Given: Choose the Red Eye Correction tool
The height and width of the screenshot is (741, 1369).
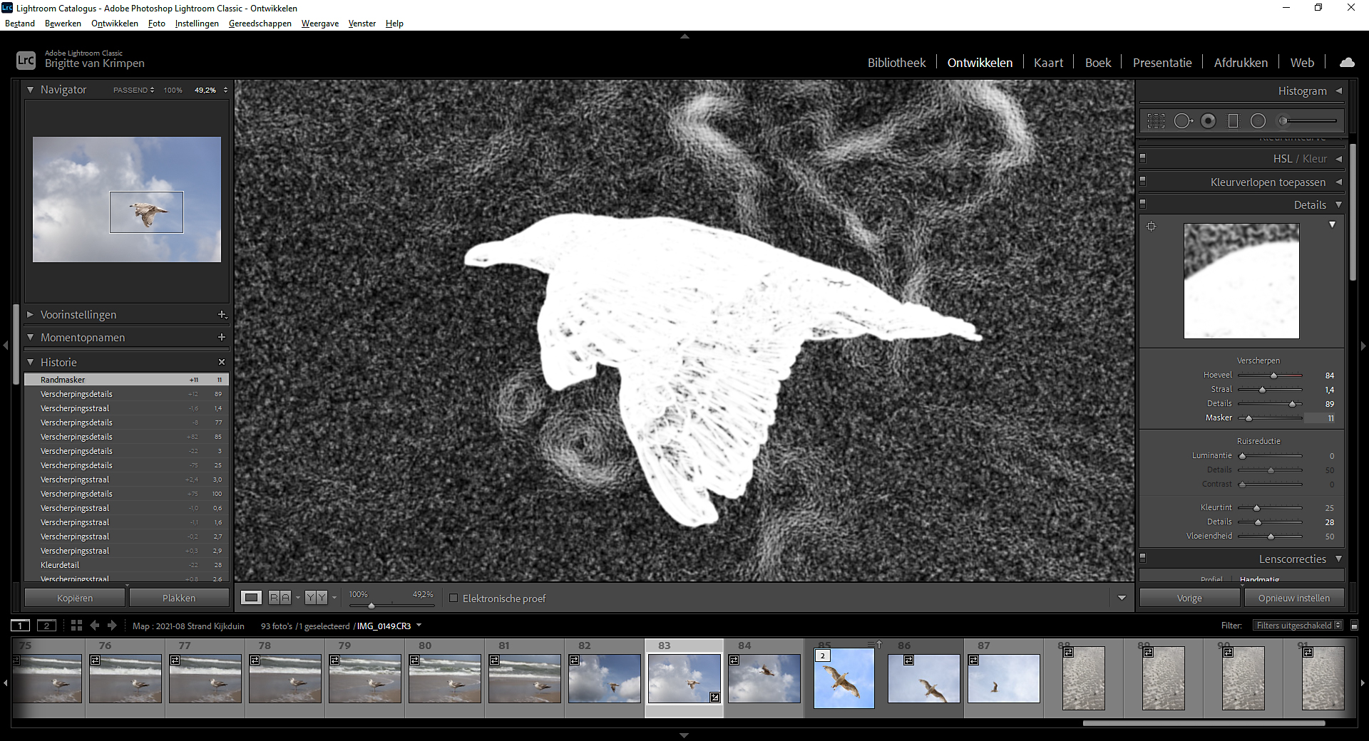Looking at the screenshot, I should (x=1208, y=121).
